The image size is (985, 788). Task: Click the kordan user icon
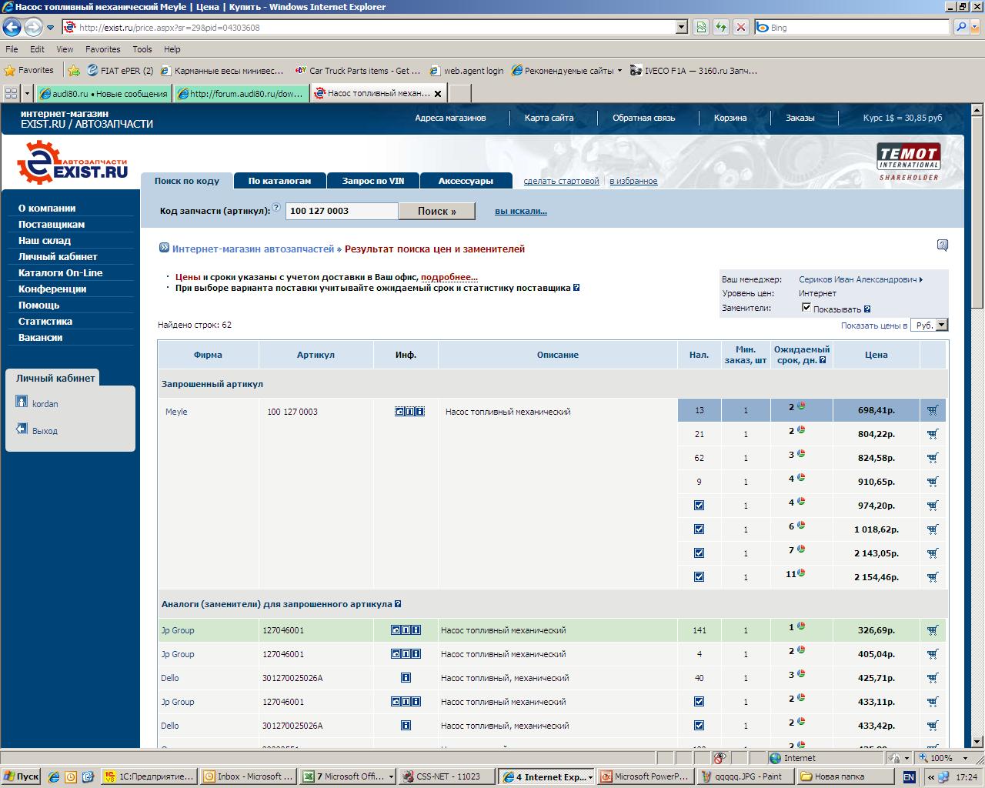(x=22, y=402)
